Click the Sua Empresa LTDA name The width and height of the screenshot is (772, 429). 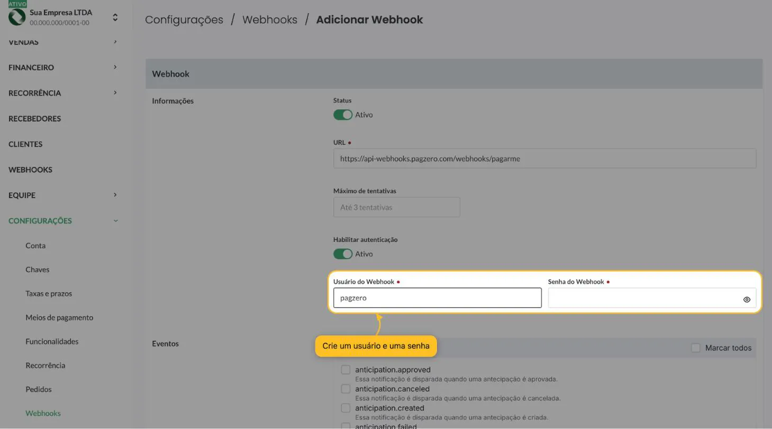[61, 12]
